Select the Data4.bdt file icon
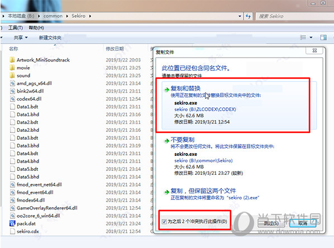The image size is (334, 248). click(13, 154)
